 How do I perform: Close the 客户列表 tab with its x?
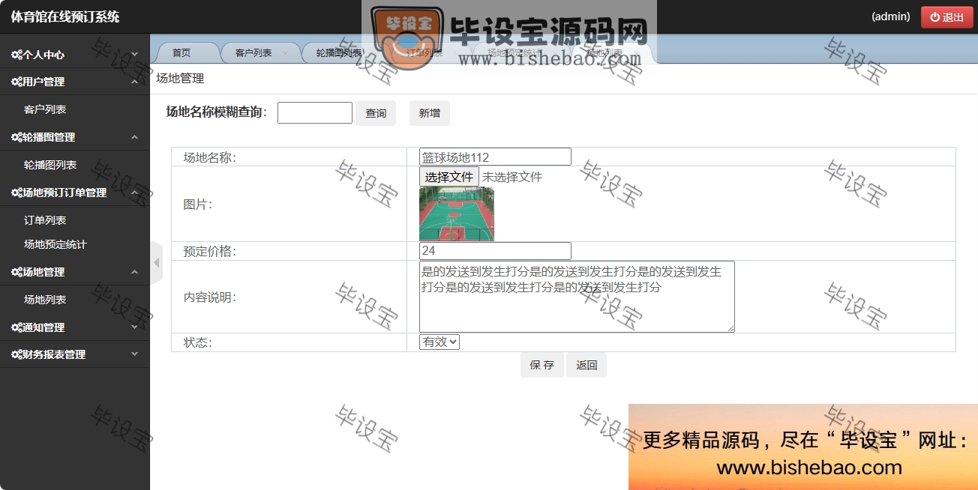pyautogui.click(x=286, y=53)
